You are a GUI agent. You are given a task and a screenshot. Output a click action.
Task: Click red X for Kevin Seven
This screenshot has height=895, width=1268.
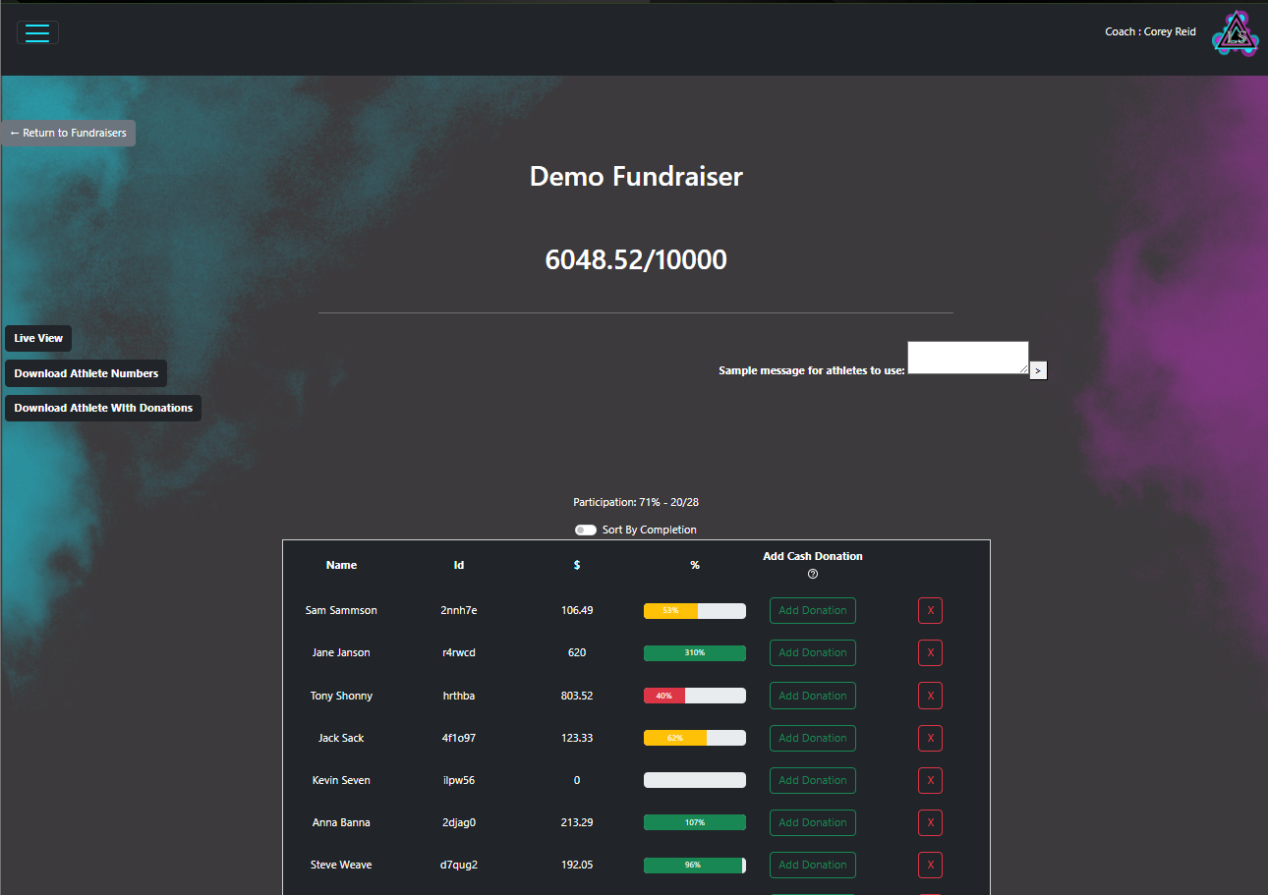(x=930, y=780)
